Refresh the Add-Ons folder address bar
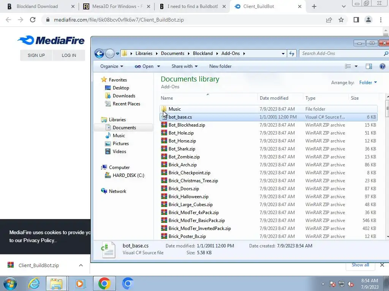Image resolution: width=389 pixels, height=291 pixels. pos(292,53)
